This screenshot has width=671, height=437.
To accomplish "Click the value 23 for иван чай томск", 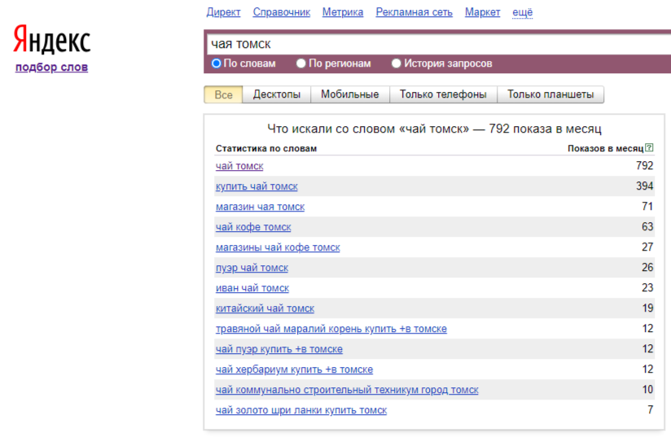I will pyautogui.click(x=647, y=288).
